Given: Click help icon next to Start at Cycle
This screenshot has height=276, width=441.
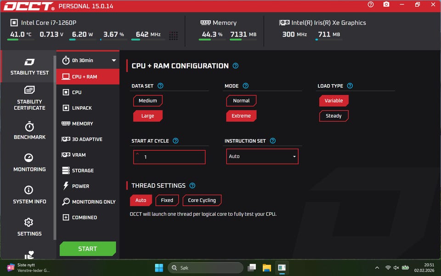Looking at the screenshot, I should 175,141.
